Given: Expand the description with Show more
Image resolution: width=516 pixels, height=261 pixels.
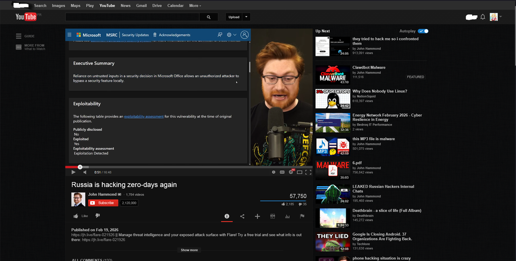Looking at the screenshot, I should pyautogui.click(x=189, y=250).
